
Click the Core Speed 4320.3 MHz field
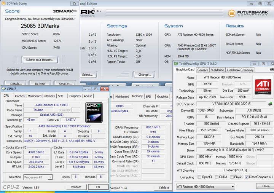click(36, 152)
